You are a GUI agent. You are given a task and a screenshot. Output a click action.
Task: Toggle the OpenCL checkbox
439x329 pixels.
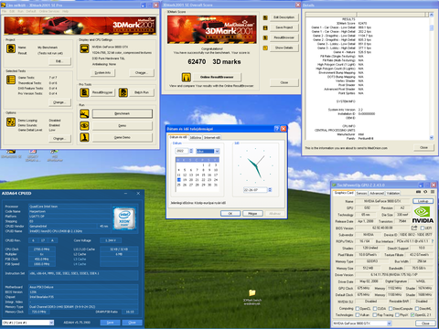358,309
